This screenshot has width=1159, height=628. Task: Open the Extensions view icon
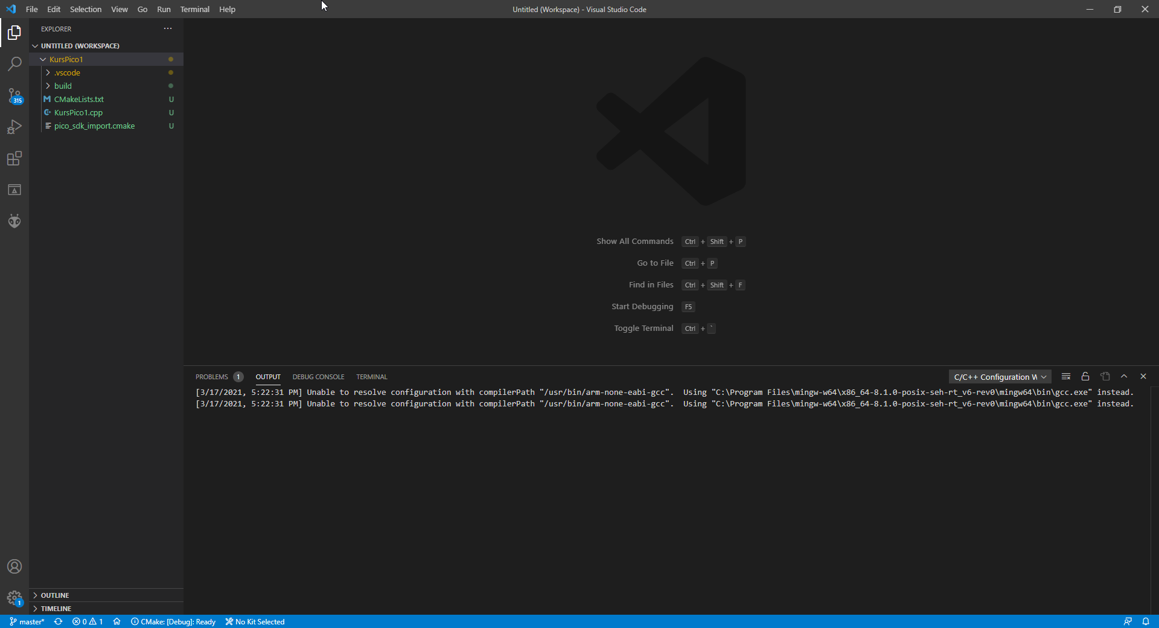pyautogui.click(x=14, y=158)
